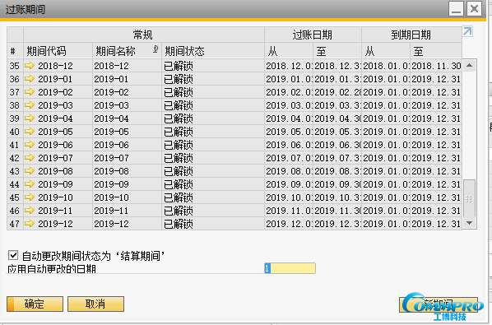The image size is (492, 325).
Task: Click due date to cell 2018.11.30
Action: (436, 66)
